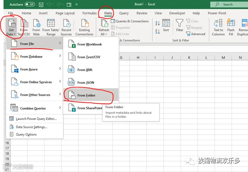Expand the From Database submenu

coord(34,56)
